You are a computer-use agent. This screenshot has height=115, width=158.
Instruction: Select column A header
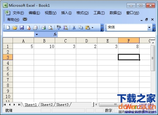pos(23,41)
